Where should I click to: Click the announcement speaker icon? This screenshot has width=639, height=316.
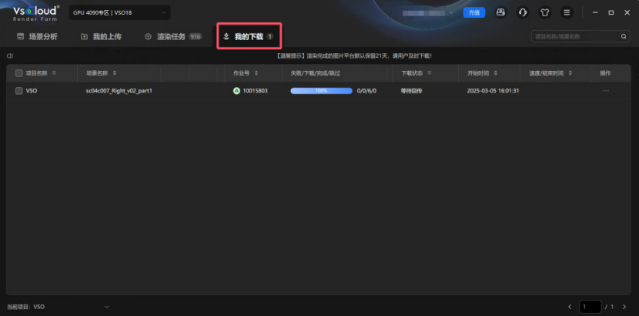[10, 55]
